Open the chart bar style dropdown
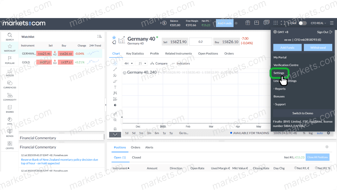Viewport: 337px width, 190px height. 142,63
